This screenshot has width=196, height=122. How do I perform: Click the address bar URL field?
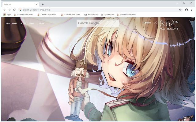pos(100,10)
